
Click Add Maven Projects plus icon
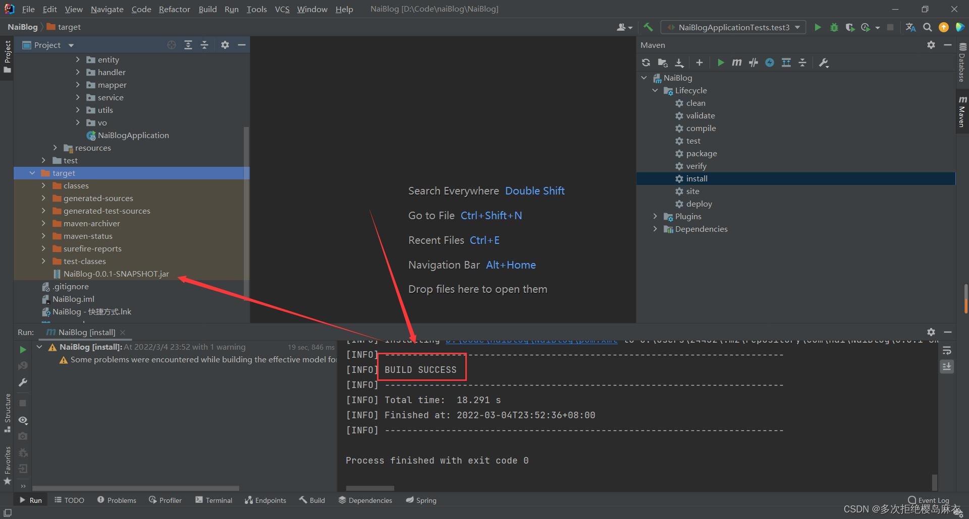[x=699, y=62]
